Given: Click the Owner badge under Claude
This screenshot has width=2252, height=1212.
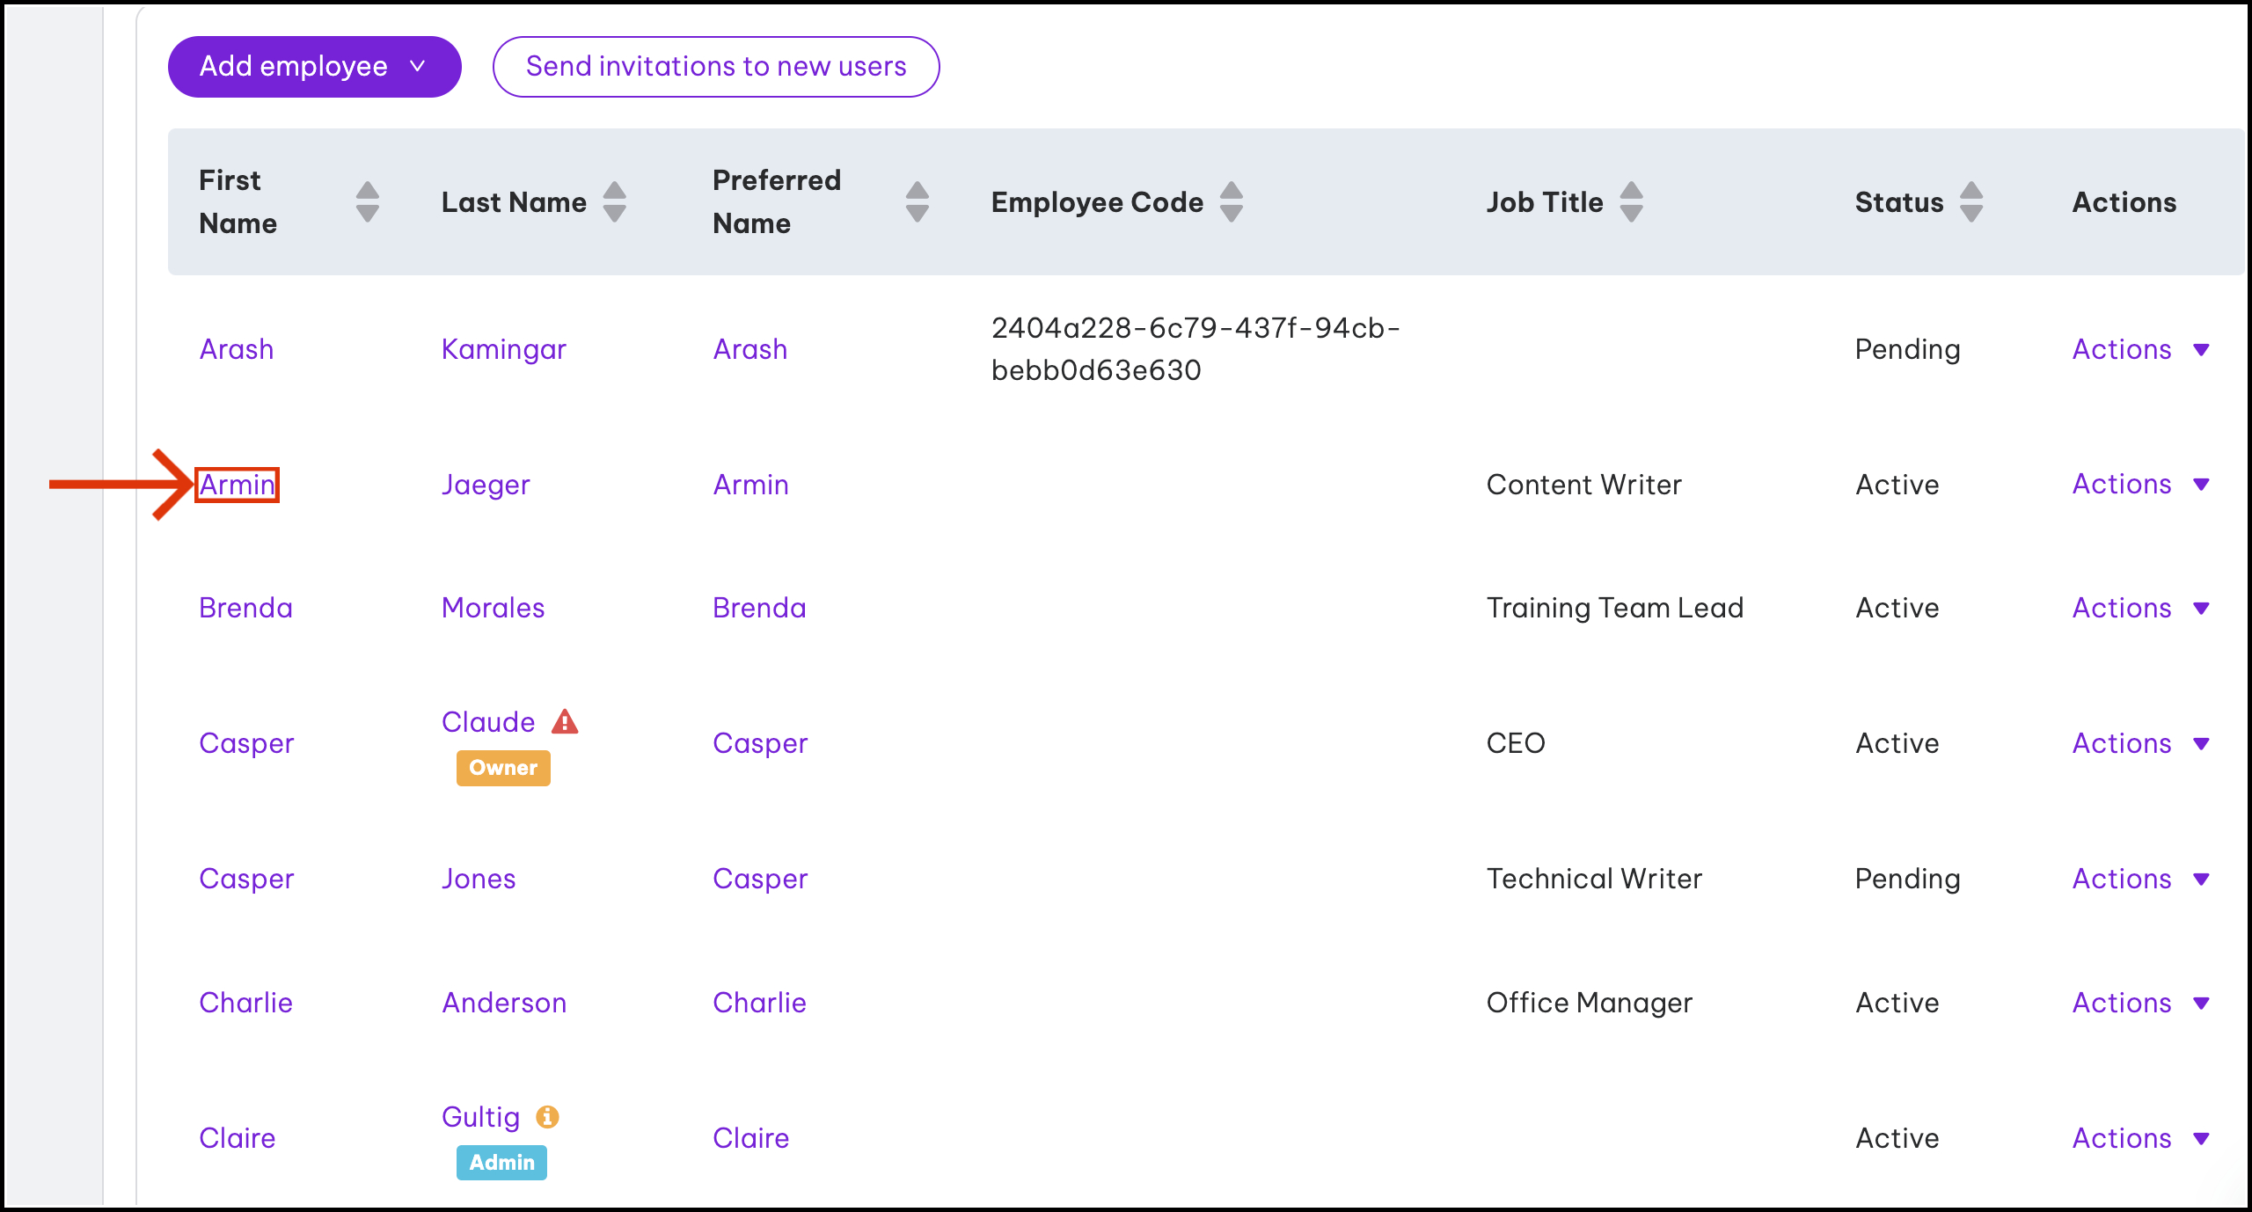Looking at the screenshot, I should pos(502,768).
